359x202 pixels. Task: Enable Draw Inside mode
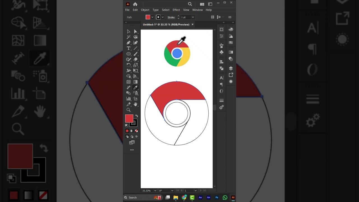pyautogui.click(x=136, y=137)
